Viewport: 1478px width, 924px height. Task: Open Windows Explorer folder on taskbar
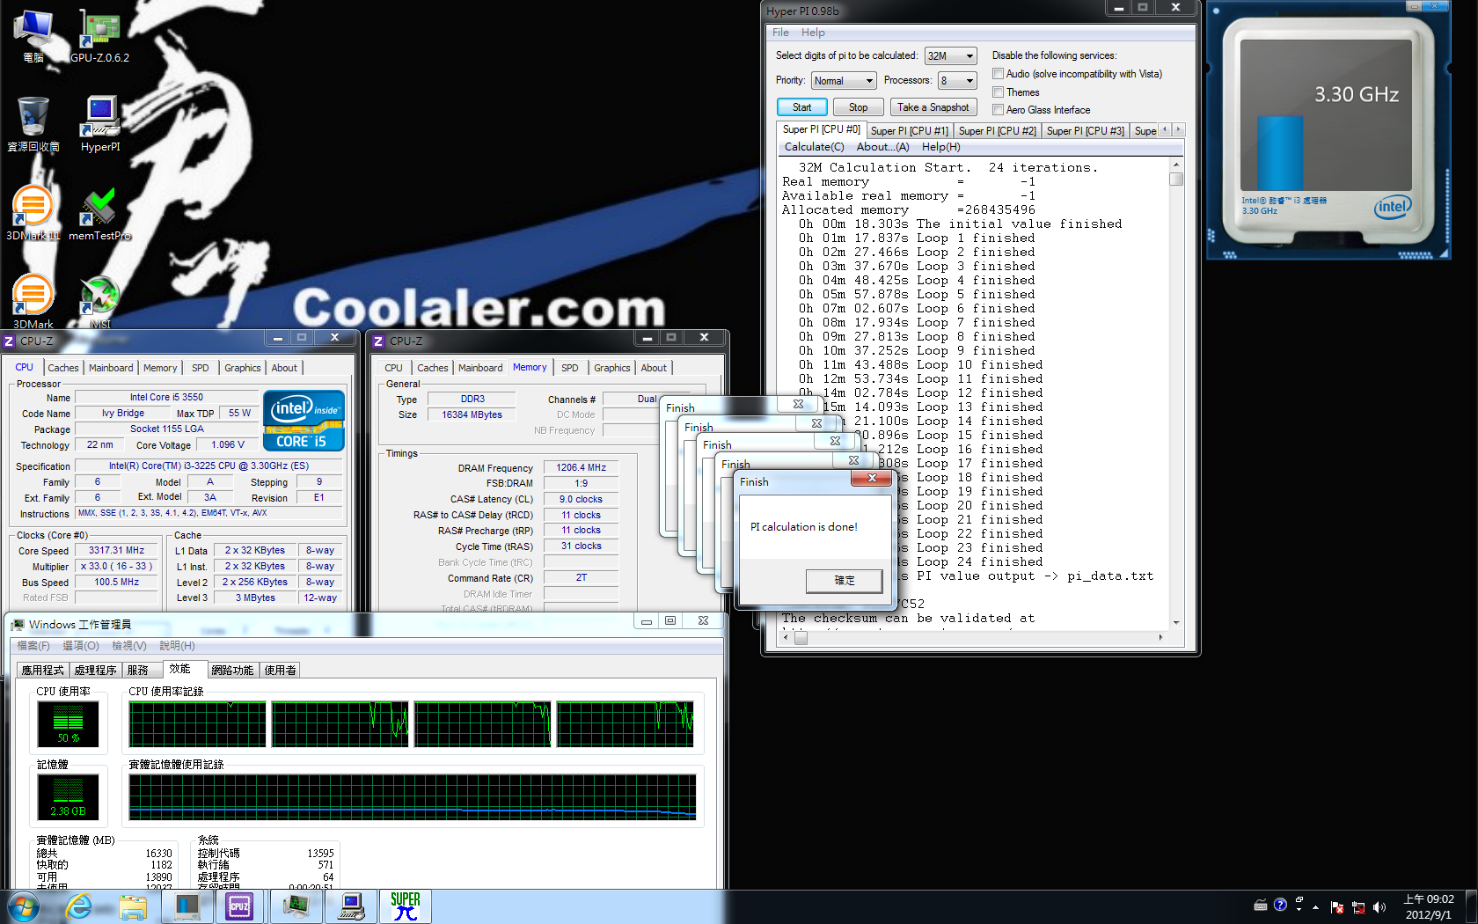(133, 906)
